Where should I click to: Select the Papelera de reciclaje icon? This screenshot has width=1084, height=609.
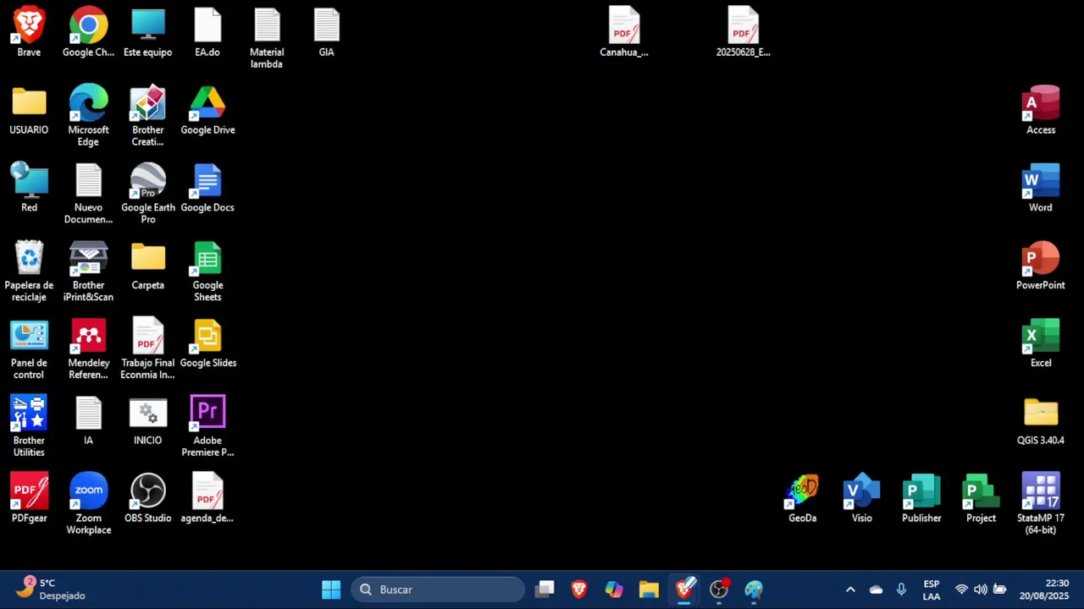pyautogui.click(x=29, y=272)
